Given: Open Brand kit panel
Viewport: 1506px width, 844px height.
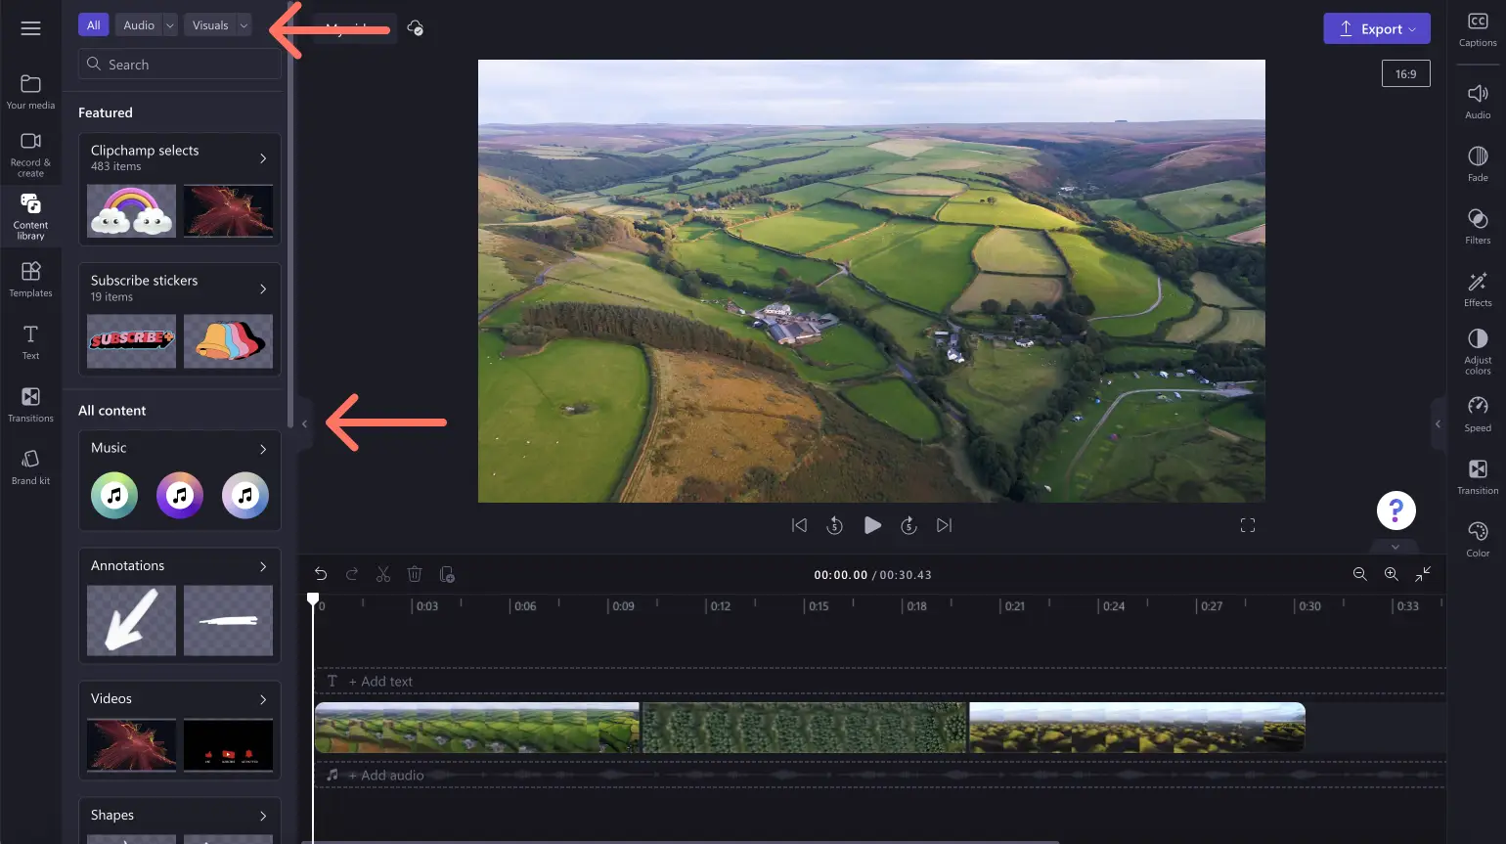Looking at the screenshot, I should coord(30,466).
